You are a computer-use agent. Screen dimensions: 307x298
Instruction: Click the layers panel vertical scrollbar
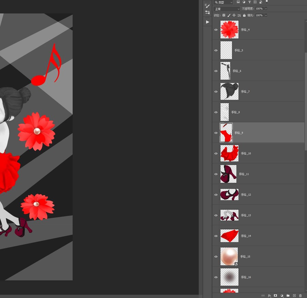click(306, 101)
